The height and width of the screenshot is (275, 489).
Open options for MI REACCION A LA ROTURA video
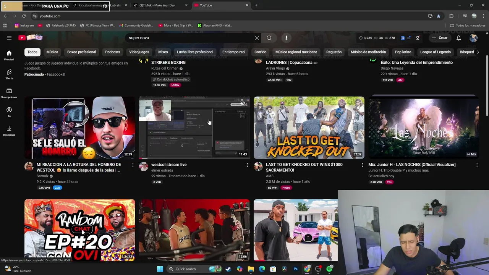133,165
